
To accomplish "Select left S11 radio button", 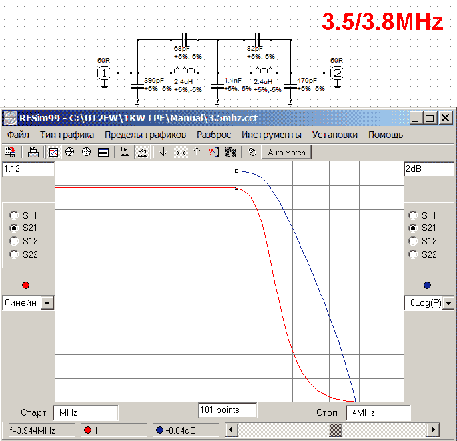I will click(14, 215).
